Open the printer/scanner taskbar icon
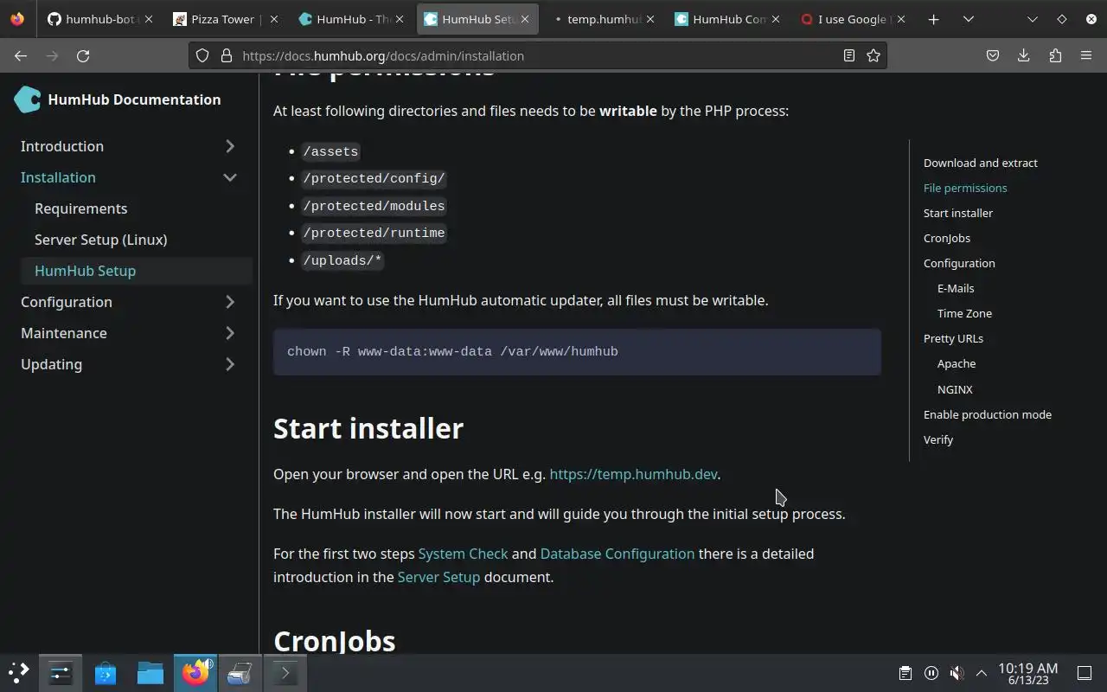This screenshot has height=692, width=1107. click(x=240, y=673)
